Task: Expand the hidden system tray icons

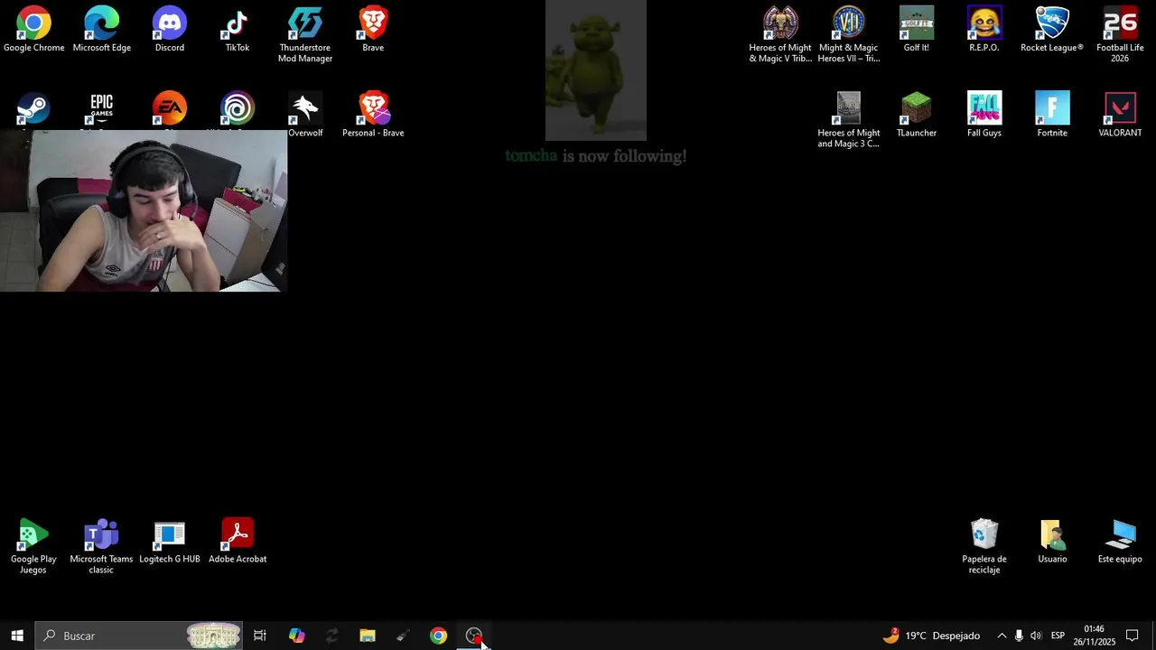Action: click(x=1001, y=636)
